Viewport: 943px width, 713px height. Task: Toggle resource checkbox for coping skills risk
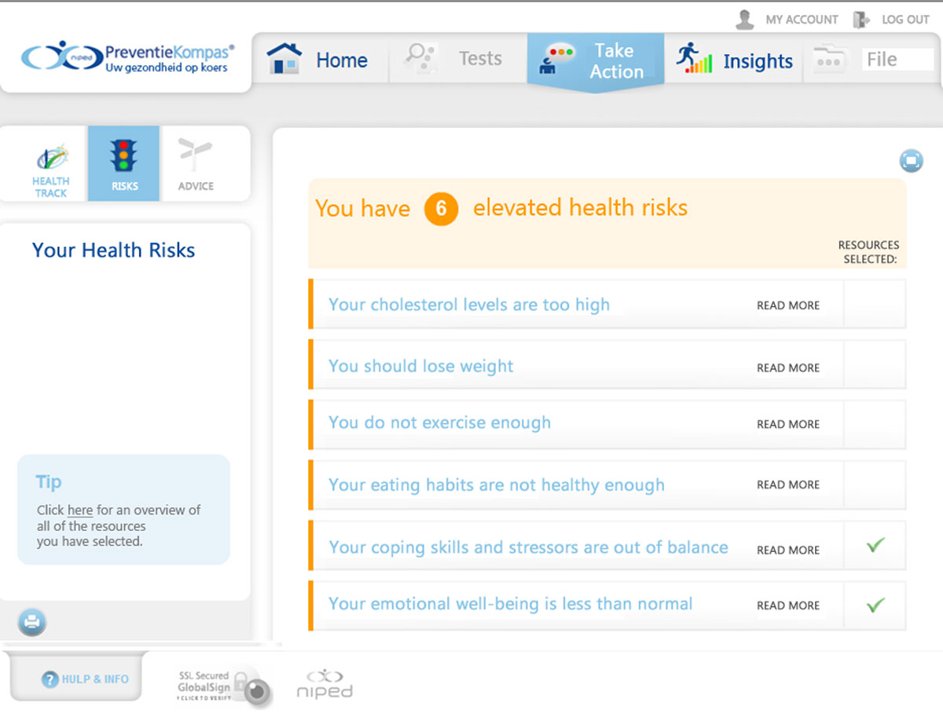coord(875,546)
